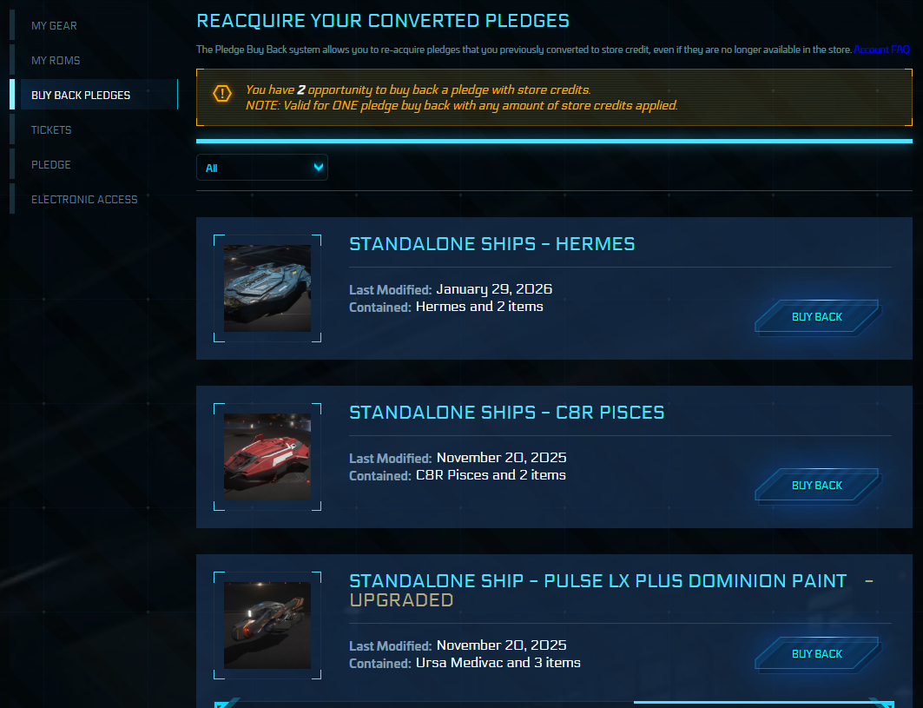923x708 pixels.
Task: Click the dropdown chevron arrow beside All
Action: (x=319, y=167)
